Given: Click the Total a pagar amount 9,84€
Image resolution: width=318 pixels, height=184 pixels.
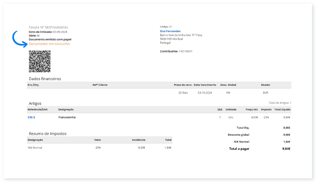Looking at the screenshot, I should tap(286, 149).
